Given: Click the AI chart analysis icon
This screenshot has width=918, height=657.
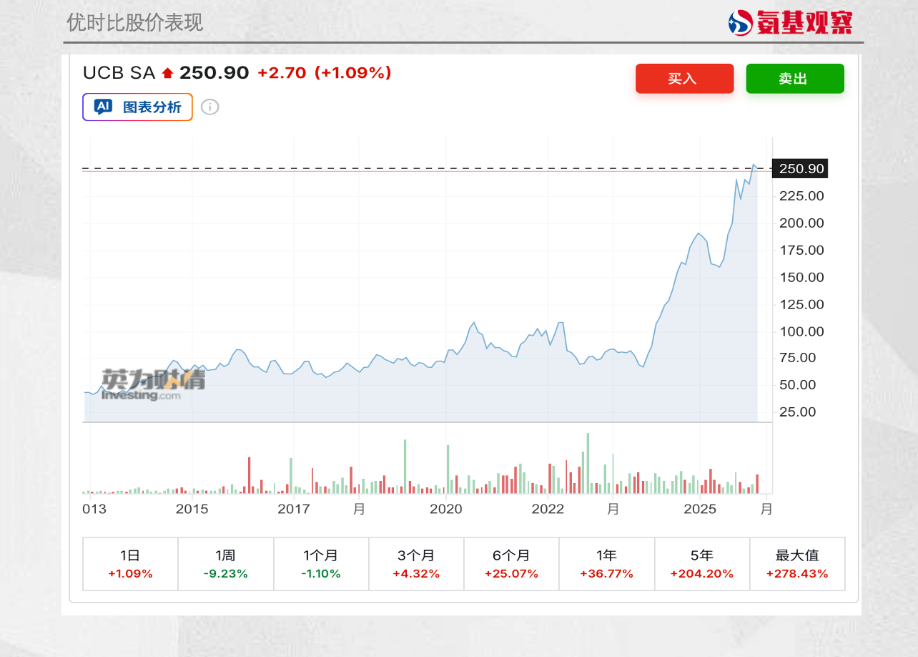Looking at the screenshot, I should [104, 107].
